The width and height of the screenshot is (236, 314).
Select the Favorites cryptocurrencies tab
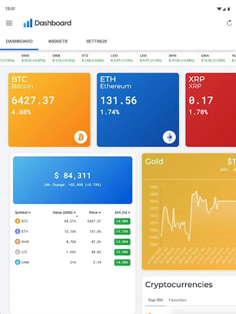[x=177, y=300]
